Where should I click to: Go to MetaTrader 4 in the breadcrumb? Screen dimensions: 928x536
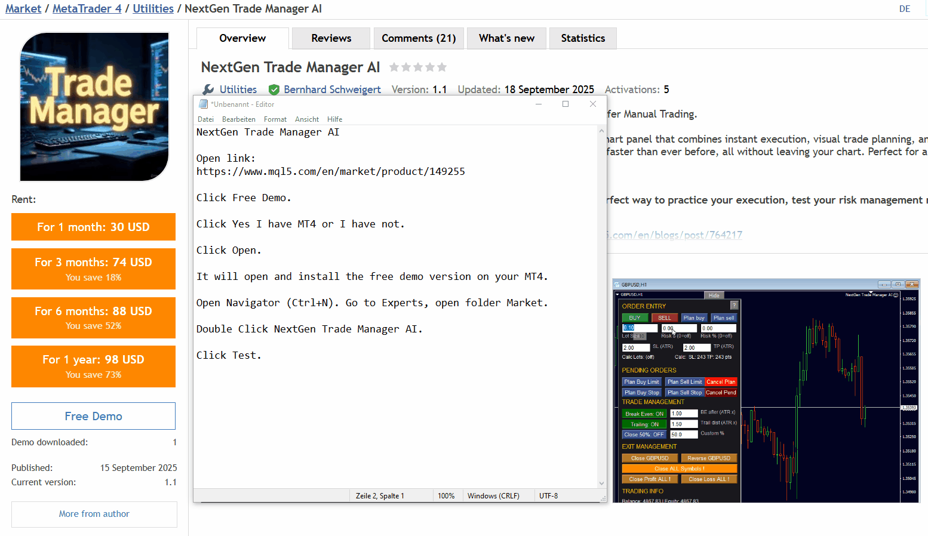(x=87, y=9)
